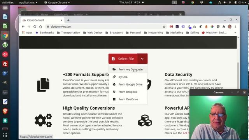Open the Personal bookmark folder

[133, 33]
